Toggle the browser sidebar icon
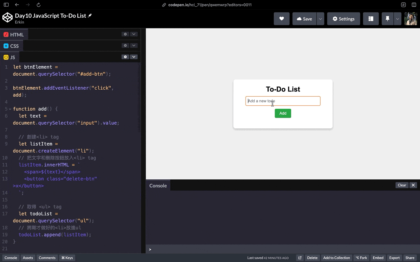 [x=6, y=5]
